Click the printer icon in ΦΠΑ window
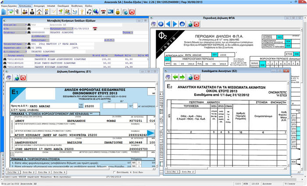Viewport: 307px width, 186px height. [x=153, y=24]
